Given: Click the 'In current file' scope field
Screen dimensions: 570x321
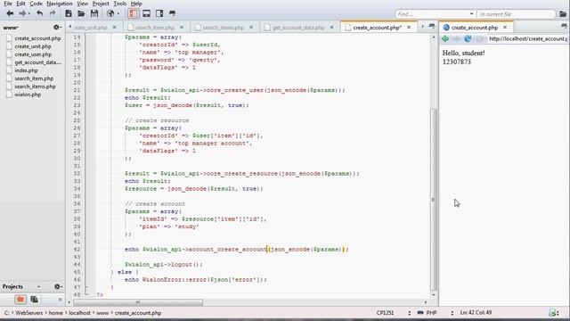Looking at the screenshot, I should pos(517,14).
